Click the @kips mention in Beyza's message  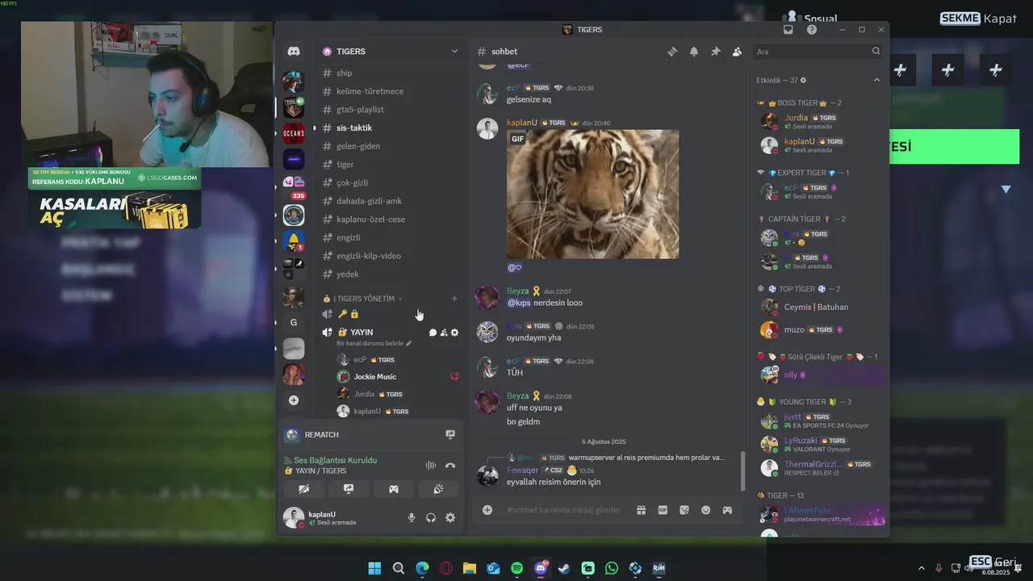518,303
